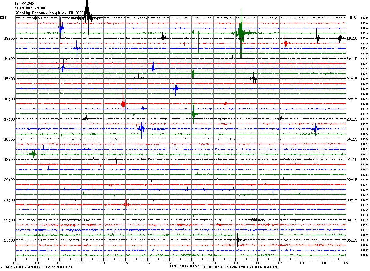Click the 'Each Vertical Division = 125.00 microvolts' note
The height and width of the screenshot is (271, 370).
[39, 267]
